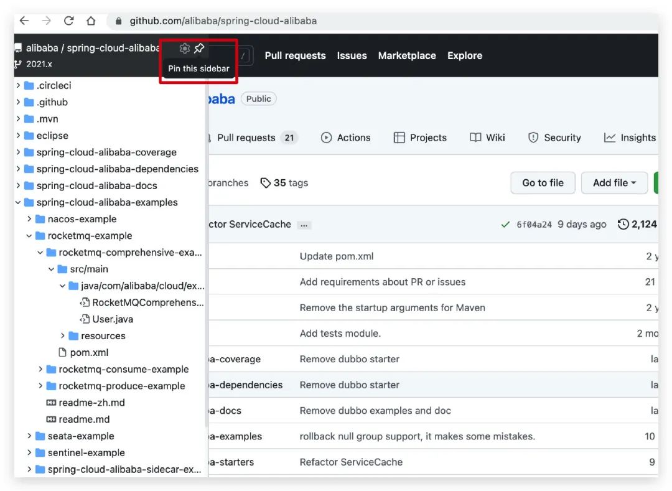Screen dimensions: 672x491
Task: Go back using browser back arrow
Action: (24, 21)
